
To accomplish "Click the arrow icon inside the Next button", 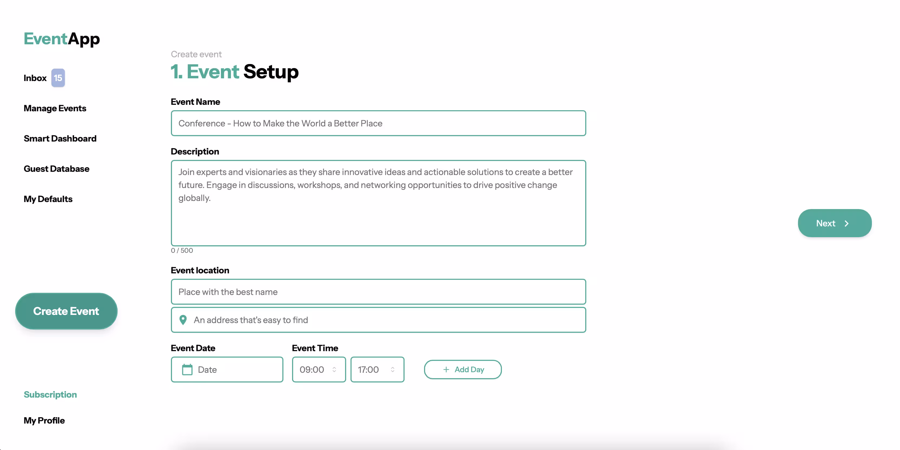I will pos(847,223).
